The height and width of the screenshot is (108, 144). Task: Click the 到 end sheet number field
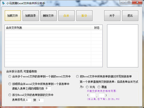click(41, 100)
